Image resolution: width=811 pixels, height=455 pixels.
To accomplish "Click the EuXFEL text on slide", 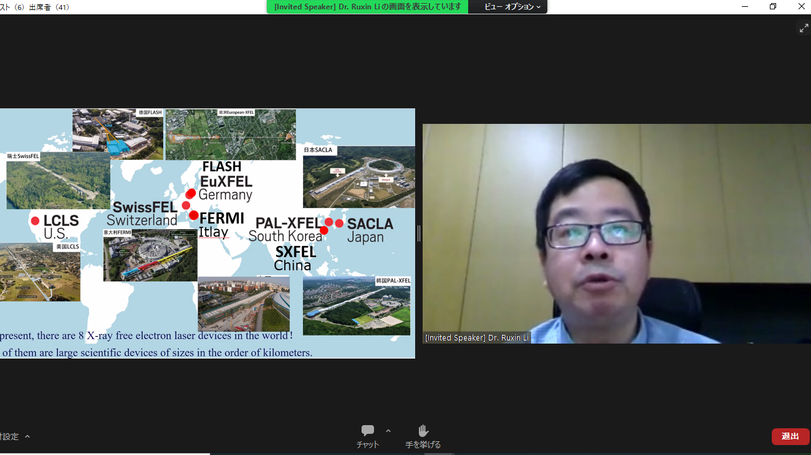I will 226,181.
